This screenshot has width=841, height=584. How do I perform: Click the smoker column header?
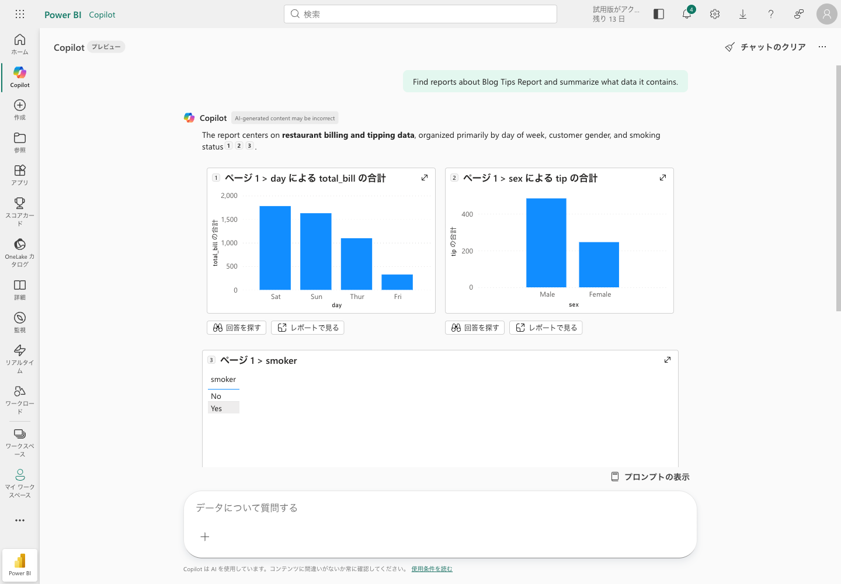tap(224, 380)
